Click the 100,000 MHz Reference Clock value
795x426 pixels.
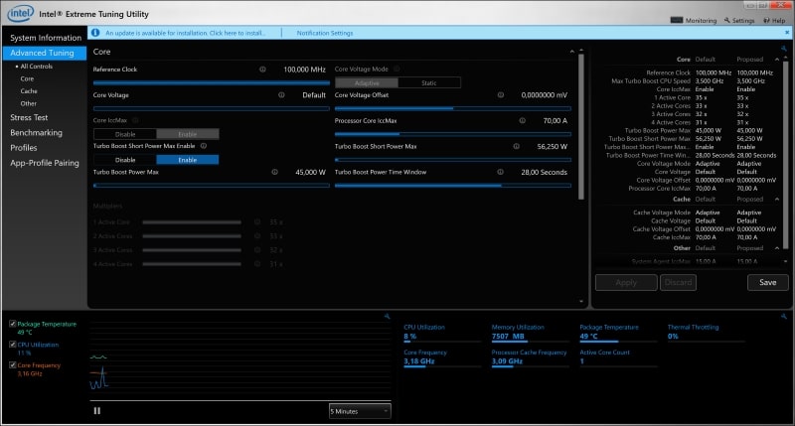(304, 70)
